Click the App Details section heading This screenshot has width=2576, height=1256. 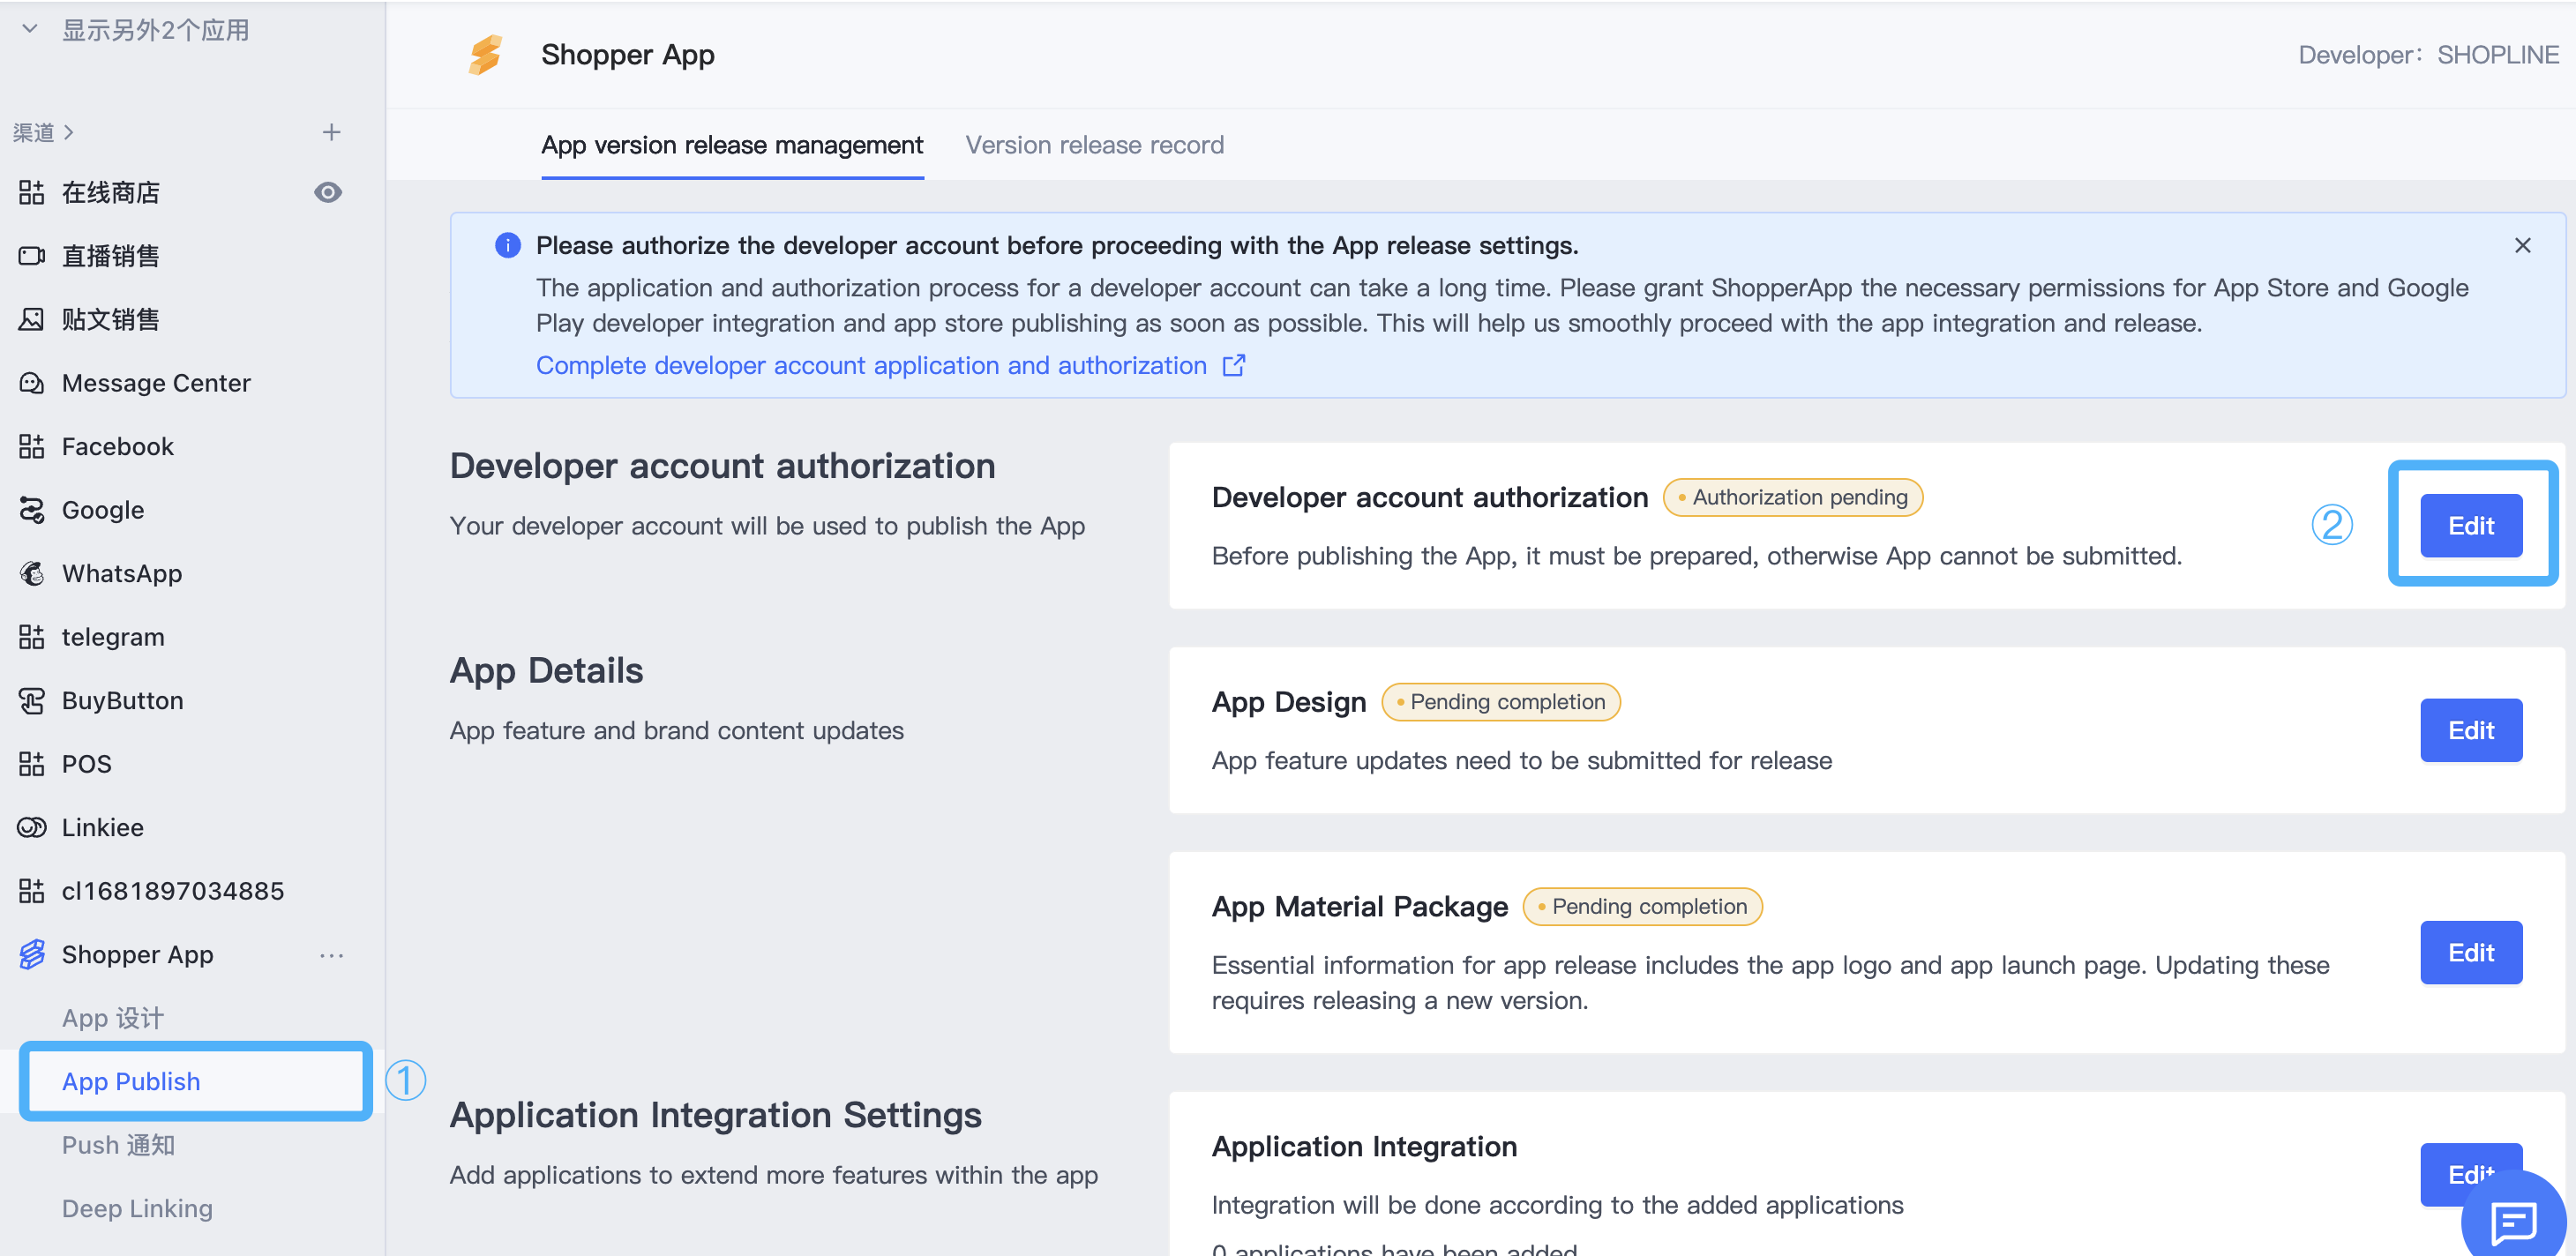(x=546, y=670)
